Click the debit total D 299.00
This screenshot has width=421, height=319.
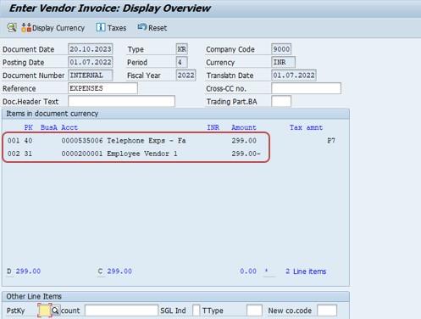pos(24,271)
